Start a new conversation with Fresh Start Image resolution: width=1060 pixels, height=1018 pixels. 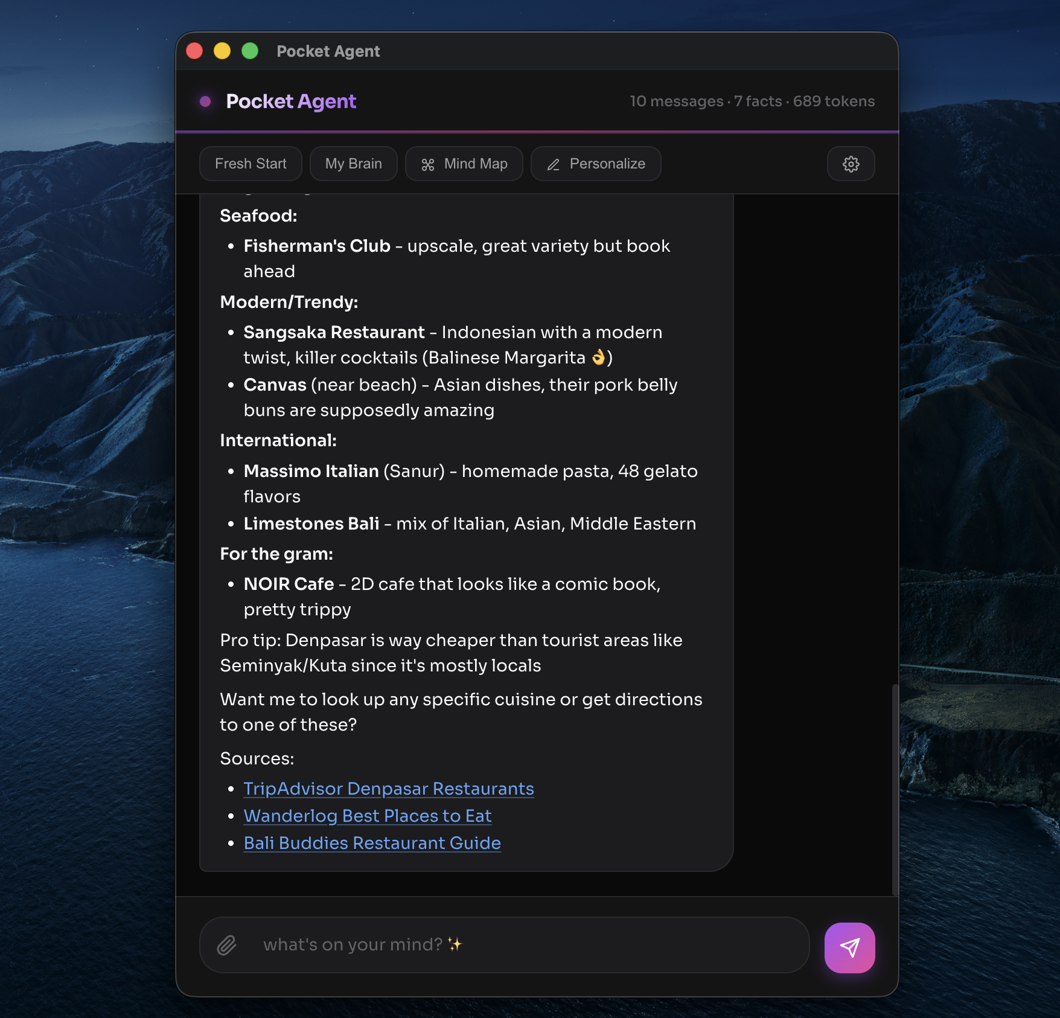pyautogui.click(x=250, y=164)
